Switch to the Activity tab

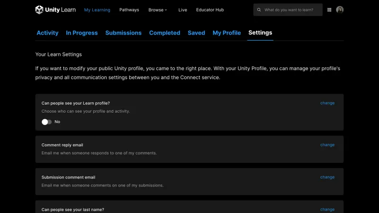(47, 33)
